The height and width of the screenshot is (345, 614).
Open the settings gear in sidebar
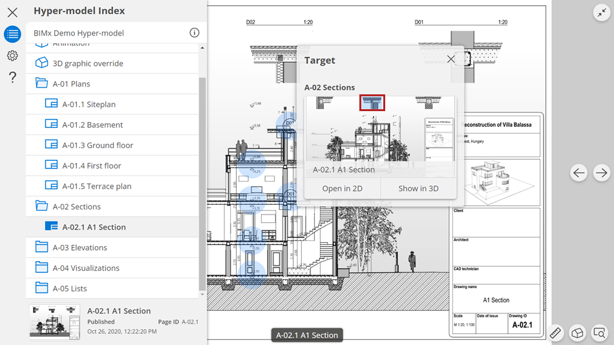(12, 56)
